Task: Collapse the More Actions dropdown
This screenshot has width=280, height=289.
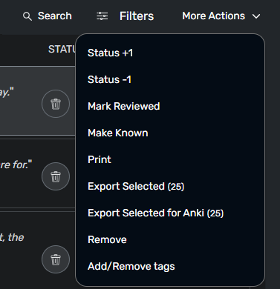Action: click(x=221, y=16)
